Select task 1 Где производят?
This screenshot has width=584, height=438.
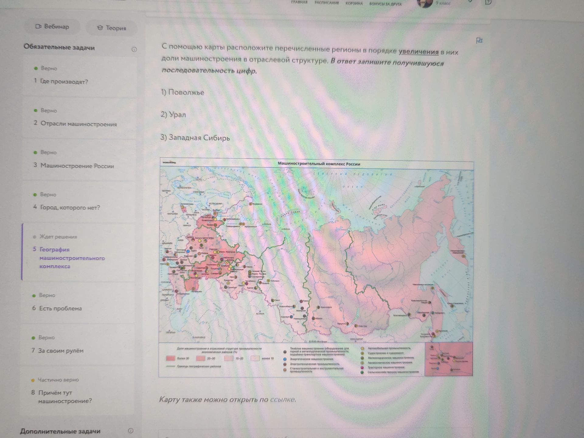pyautogui.click(x=79, y=77)
